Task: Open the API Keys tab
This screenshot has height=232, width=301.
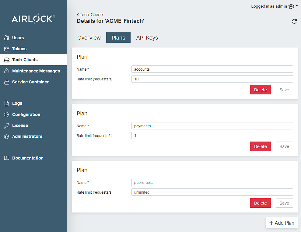Action: 147,38
